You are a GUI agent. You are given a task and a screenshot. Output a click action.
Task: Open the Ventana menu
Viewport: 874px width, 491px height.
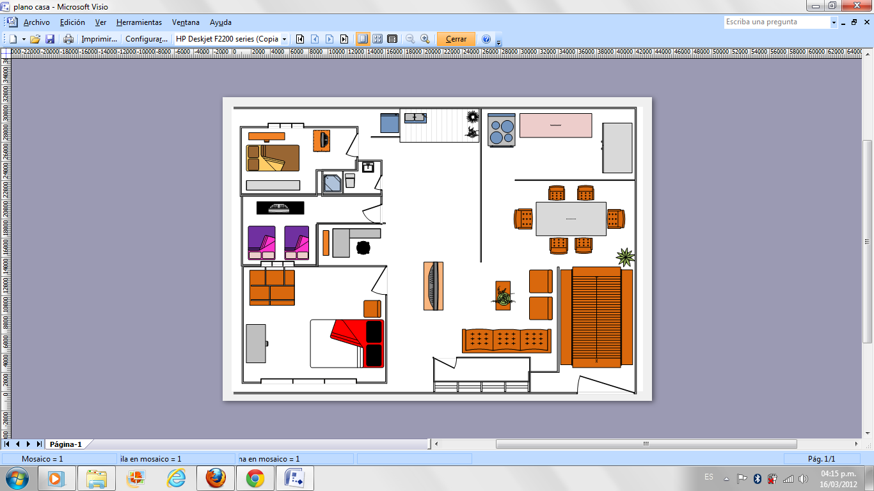[186, 22]
